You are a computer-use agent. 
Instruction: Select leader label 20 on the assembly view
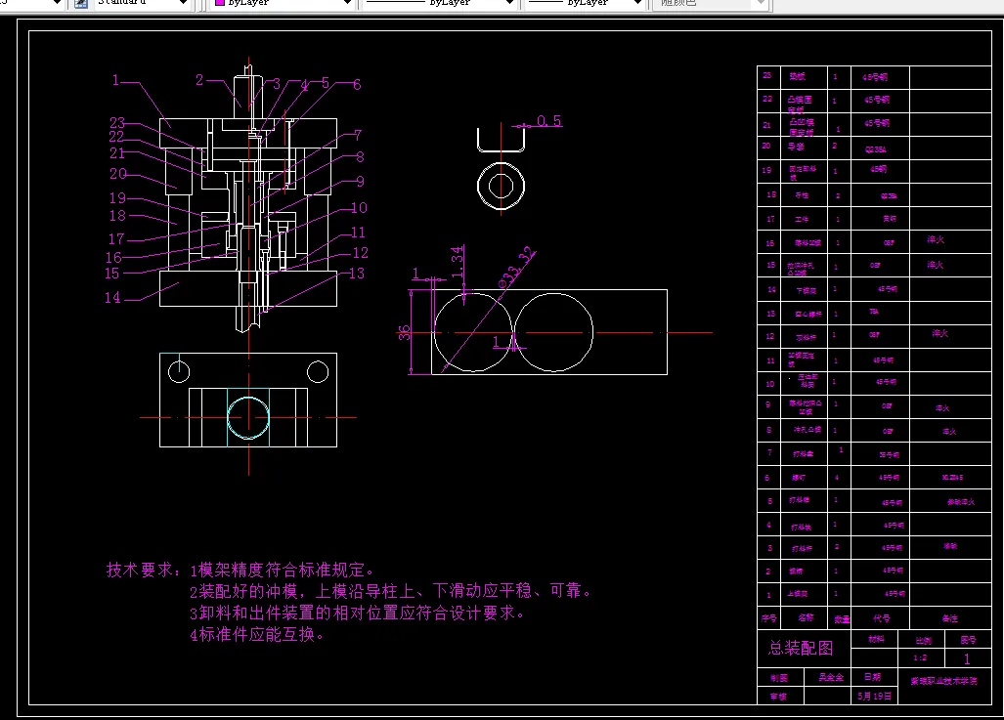tap(118, 174)
